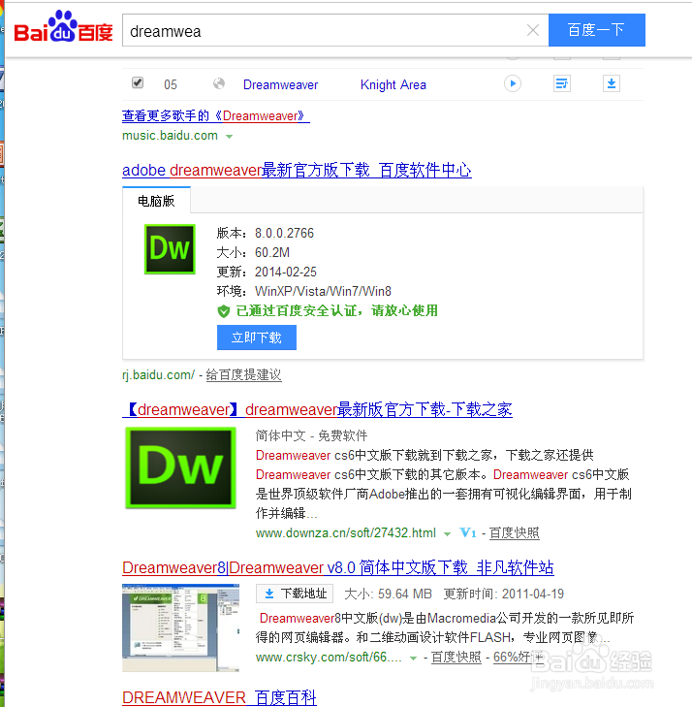Image resolution: width=692 pixels, height=707 pixels.
Task: Click the track number 05
Action: click(x=171, y=84)
